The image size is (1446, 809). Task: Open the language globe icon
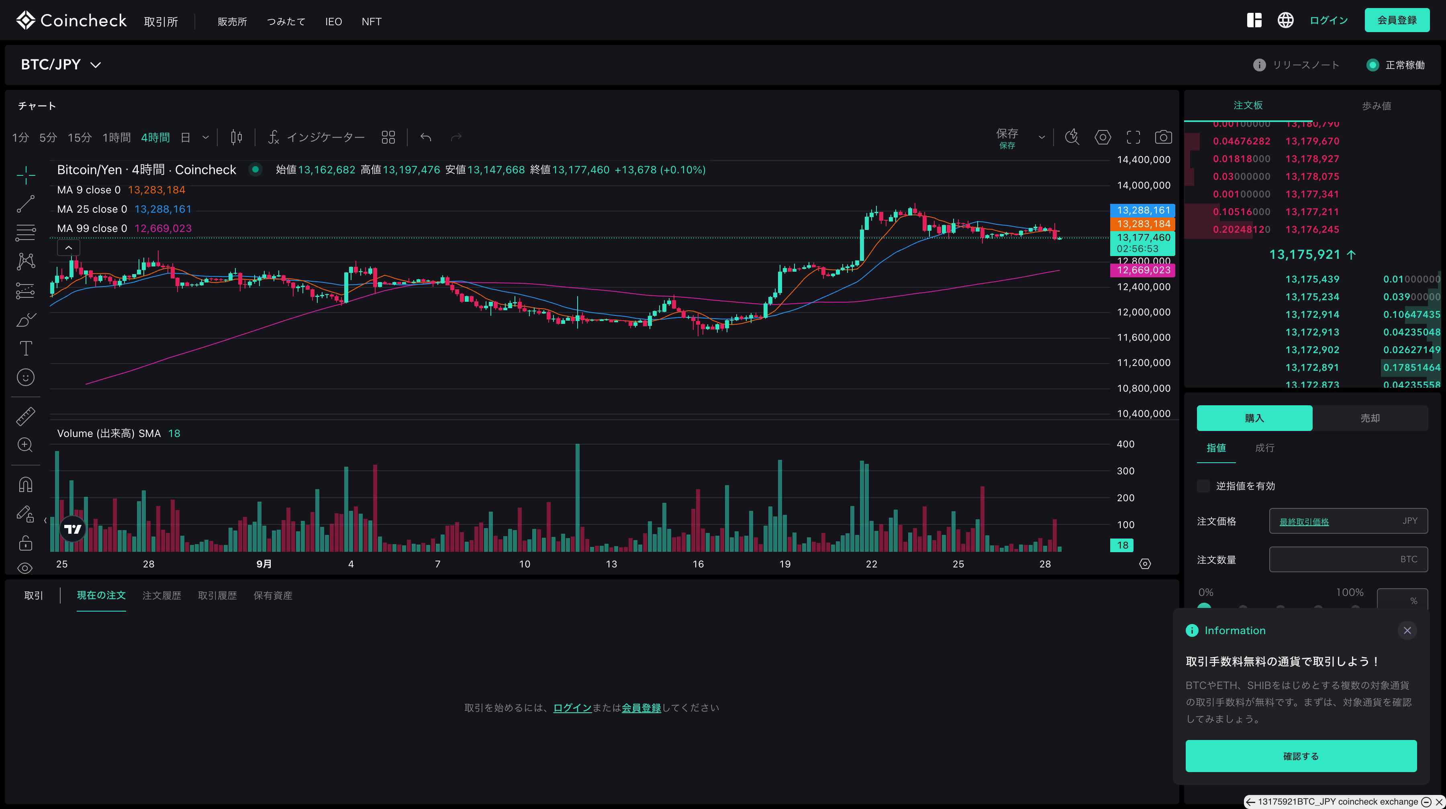click(x=1285, y=20)
